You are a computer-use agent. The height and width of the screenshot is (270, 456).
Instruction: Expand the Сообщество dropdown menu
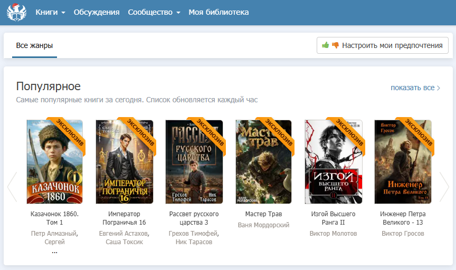pyautogui.click(x=154, y=12)
